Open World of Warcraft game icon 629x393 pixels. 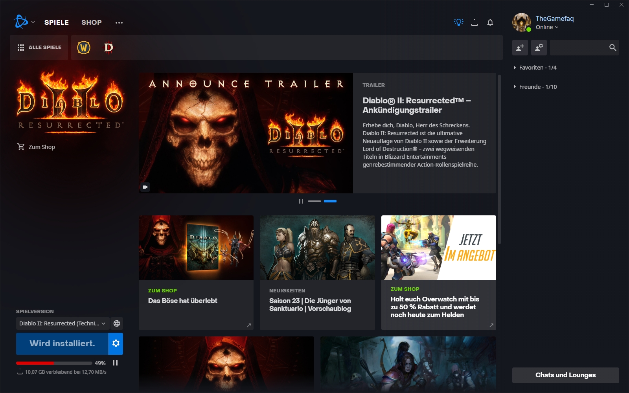(84, 48)
